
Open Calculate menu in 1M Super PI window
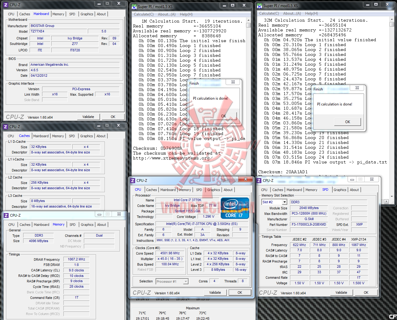click(x=144, y=14)
